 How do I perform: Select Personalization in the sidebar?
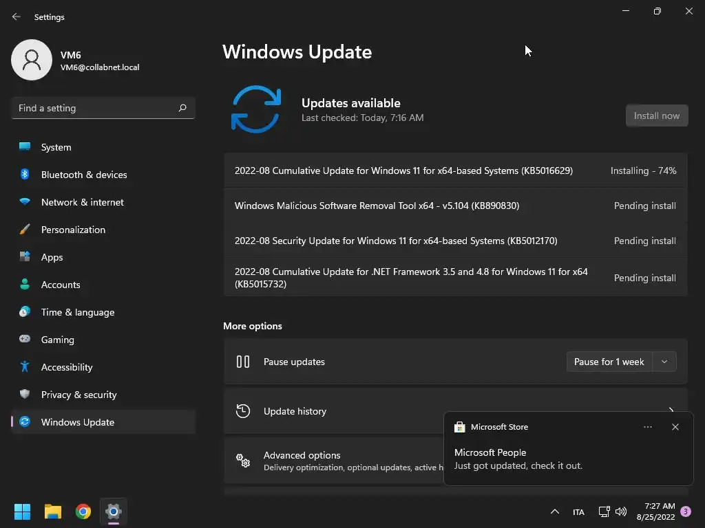click(x=103, y=230)
